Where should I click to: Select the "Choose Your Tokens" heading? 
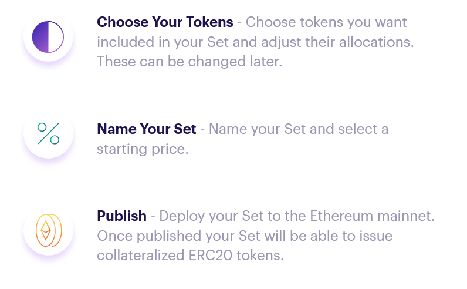click(x=165, y=22)
